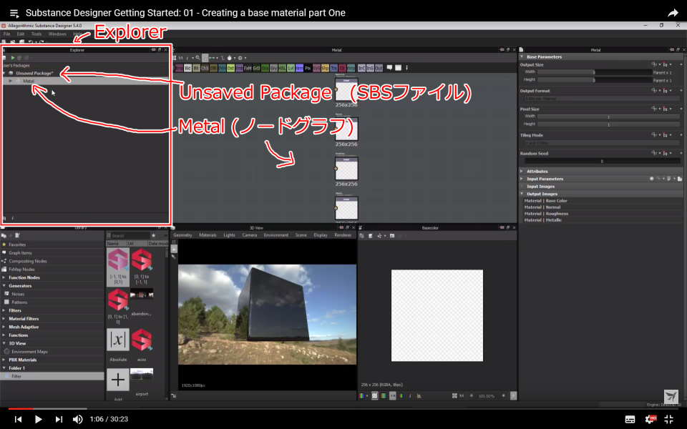This screenshot has width=687, height=429.
Task: Open the 3D View Geometry menu
Action: tap(182, 235)
